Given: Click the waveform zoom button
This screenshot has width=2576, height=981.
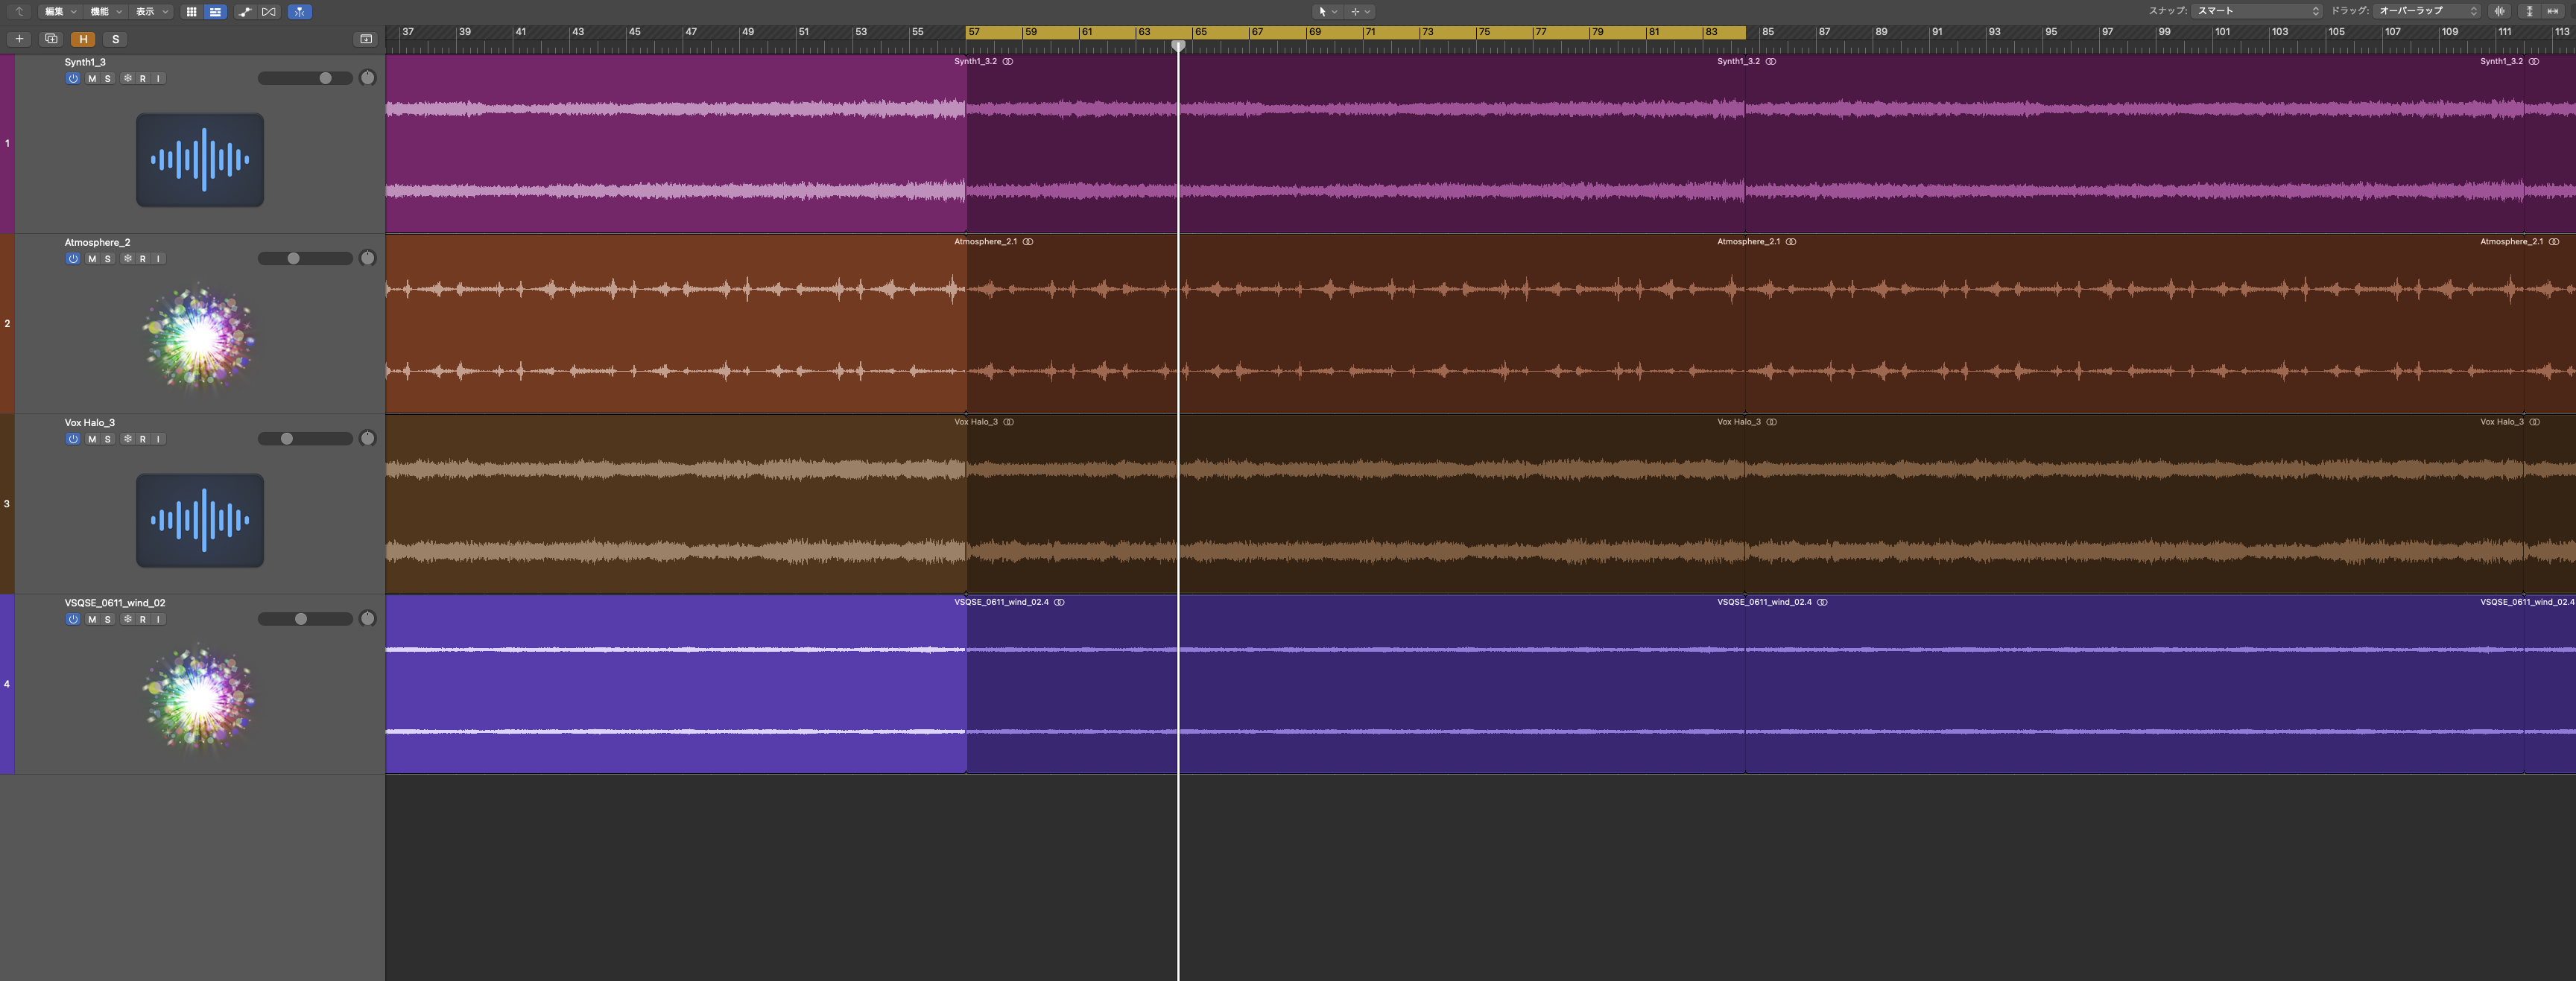Looking at the screenshot, I should [x=2500, y=11].
